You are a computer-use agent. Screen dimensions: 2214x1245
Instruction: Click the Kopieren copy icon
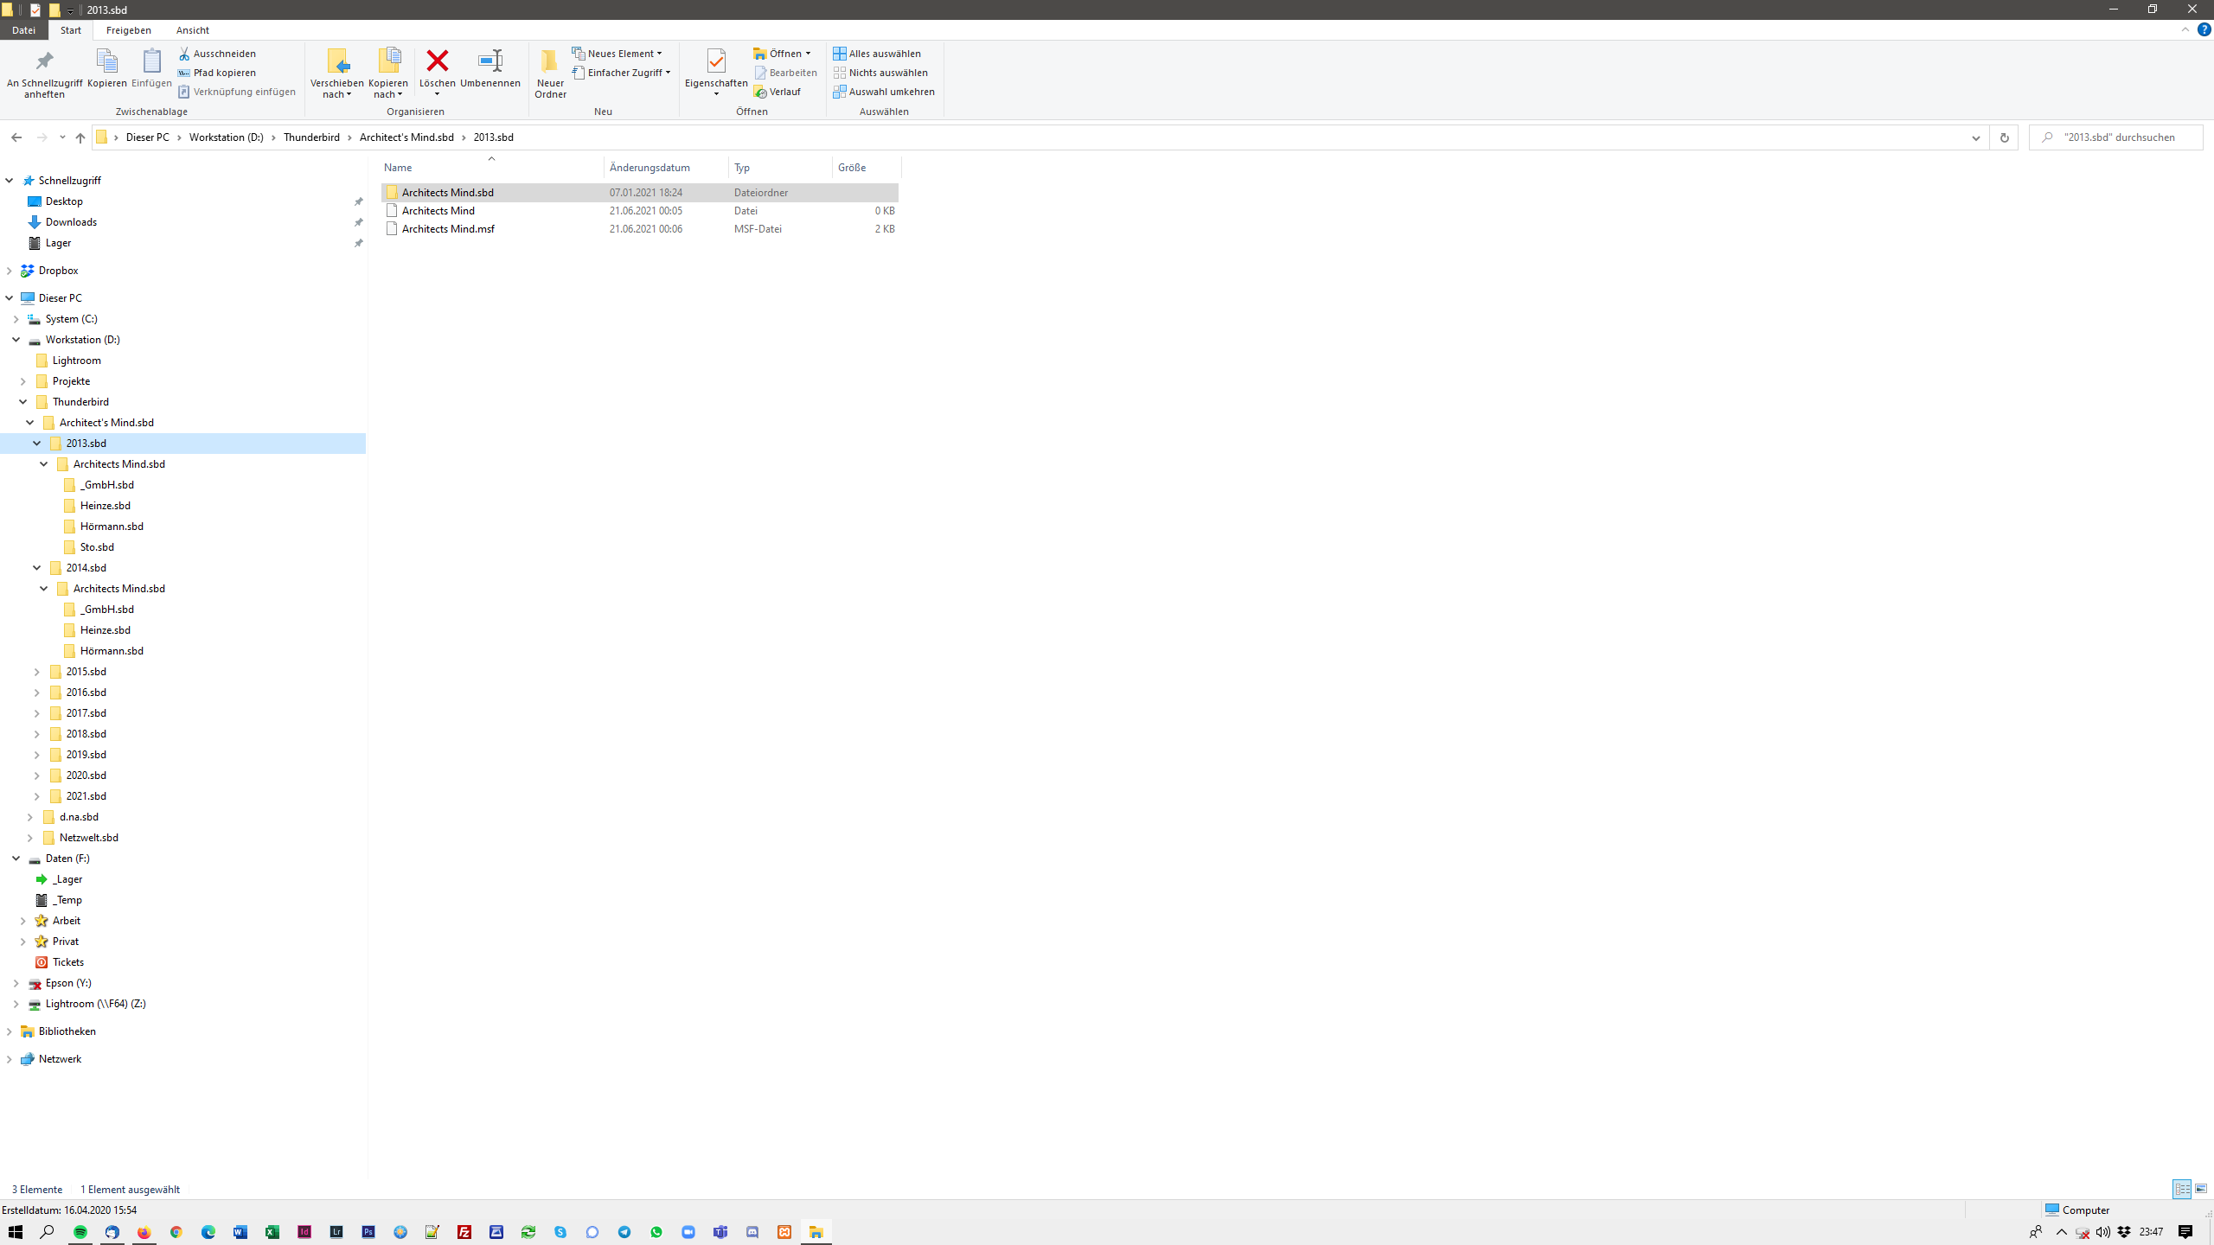coord(106,61)
